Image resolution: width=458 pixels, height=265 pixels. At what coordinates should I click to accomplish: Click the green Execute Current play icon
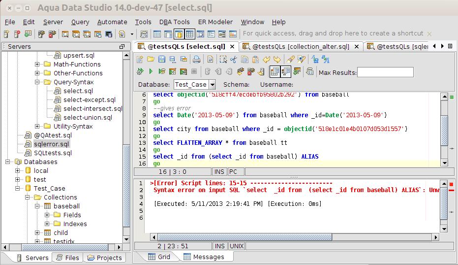pyautogui.click(x=151, y=71)
